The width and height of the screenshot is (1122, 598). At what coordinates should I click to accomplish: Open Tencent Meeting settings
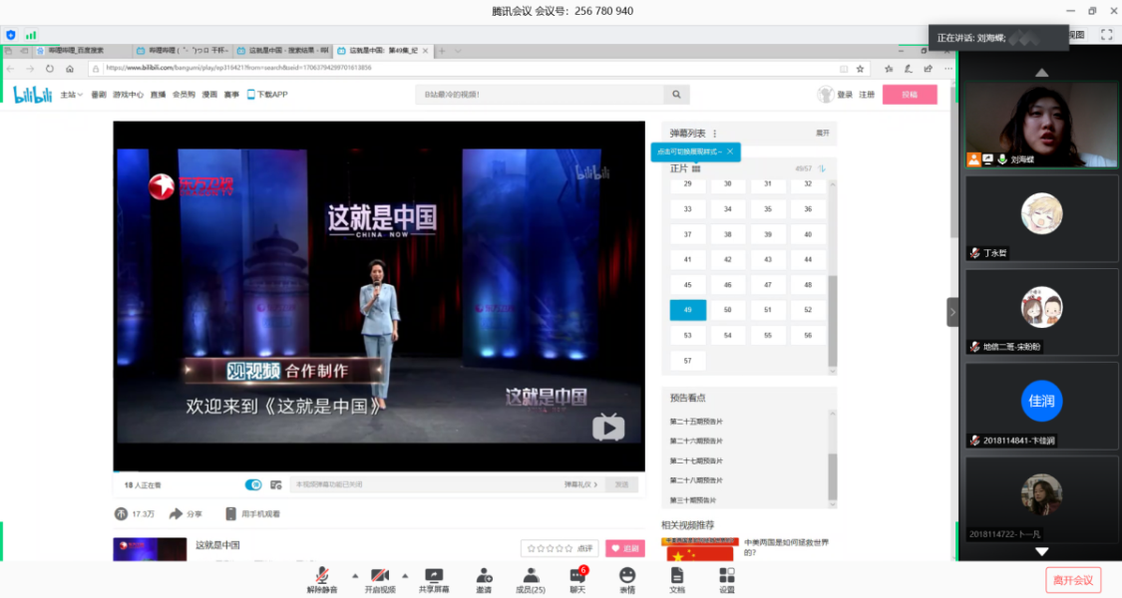(x=726, y=580)
